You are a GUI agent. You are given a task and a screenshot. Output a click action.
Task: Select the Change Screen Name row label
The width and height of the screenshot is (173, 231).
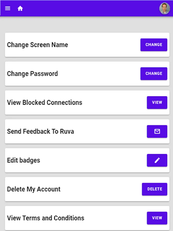tap(37, 45)
